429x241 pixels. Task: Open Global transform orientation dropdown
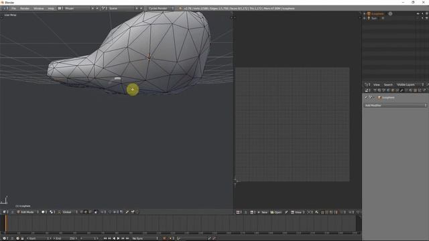click(70, 212)
